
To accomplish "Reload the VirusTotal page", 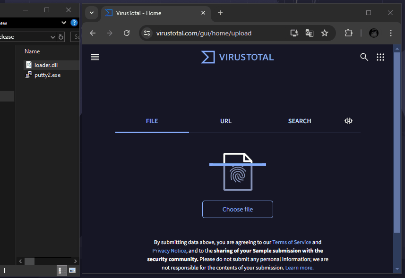I will 127,33.
